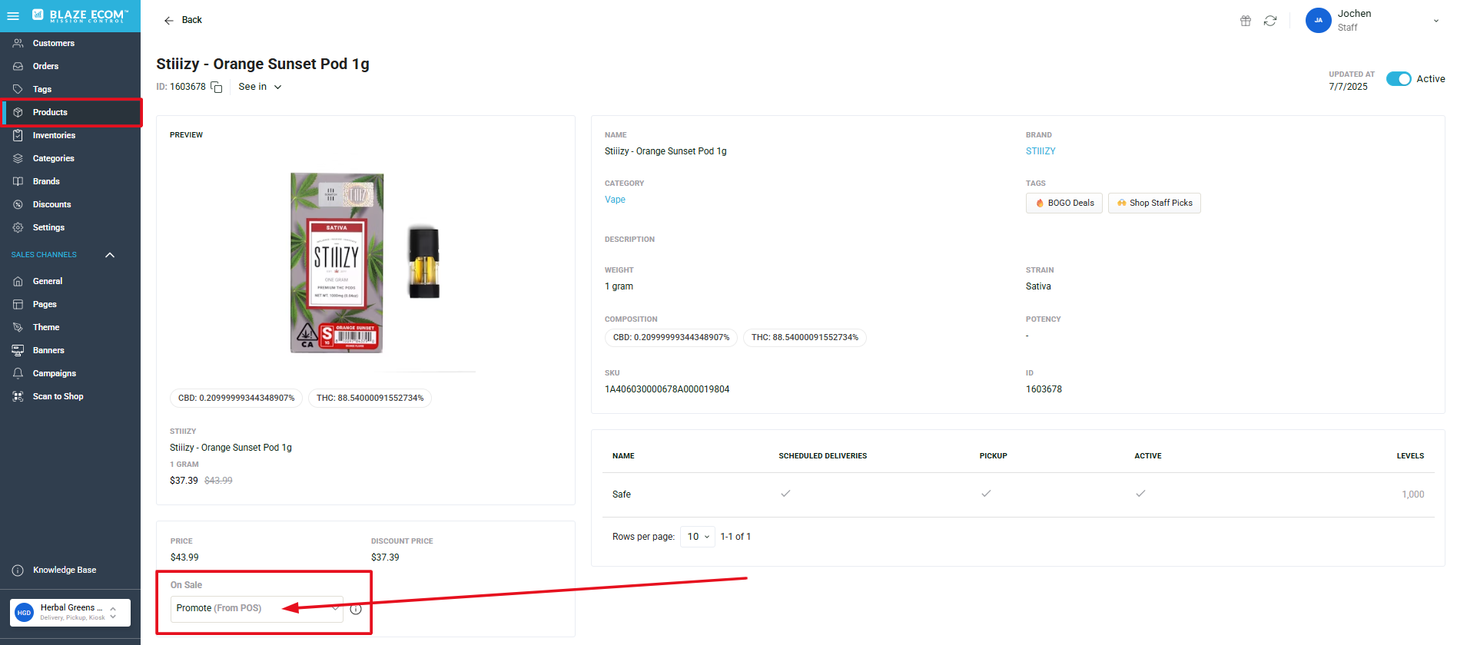Click the product preview image
This screenshot has width=1457, height=645.
tap(365, 263)
